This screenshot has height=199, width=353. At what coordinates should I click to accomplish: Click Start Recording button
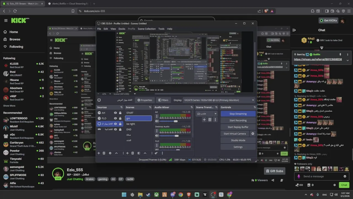coord(238,120)
